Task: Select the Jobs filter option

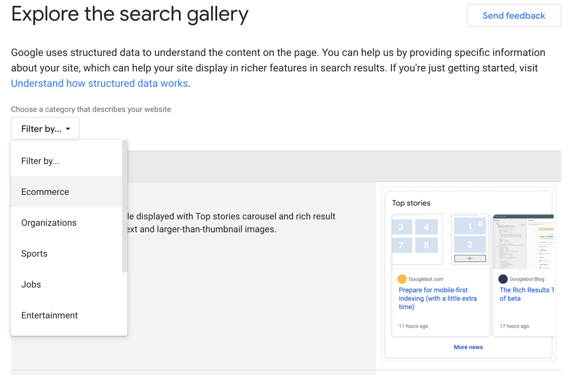Action: (x=31, y=285)
